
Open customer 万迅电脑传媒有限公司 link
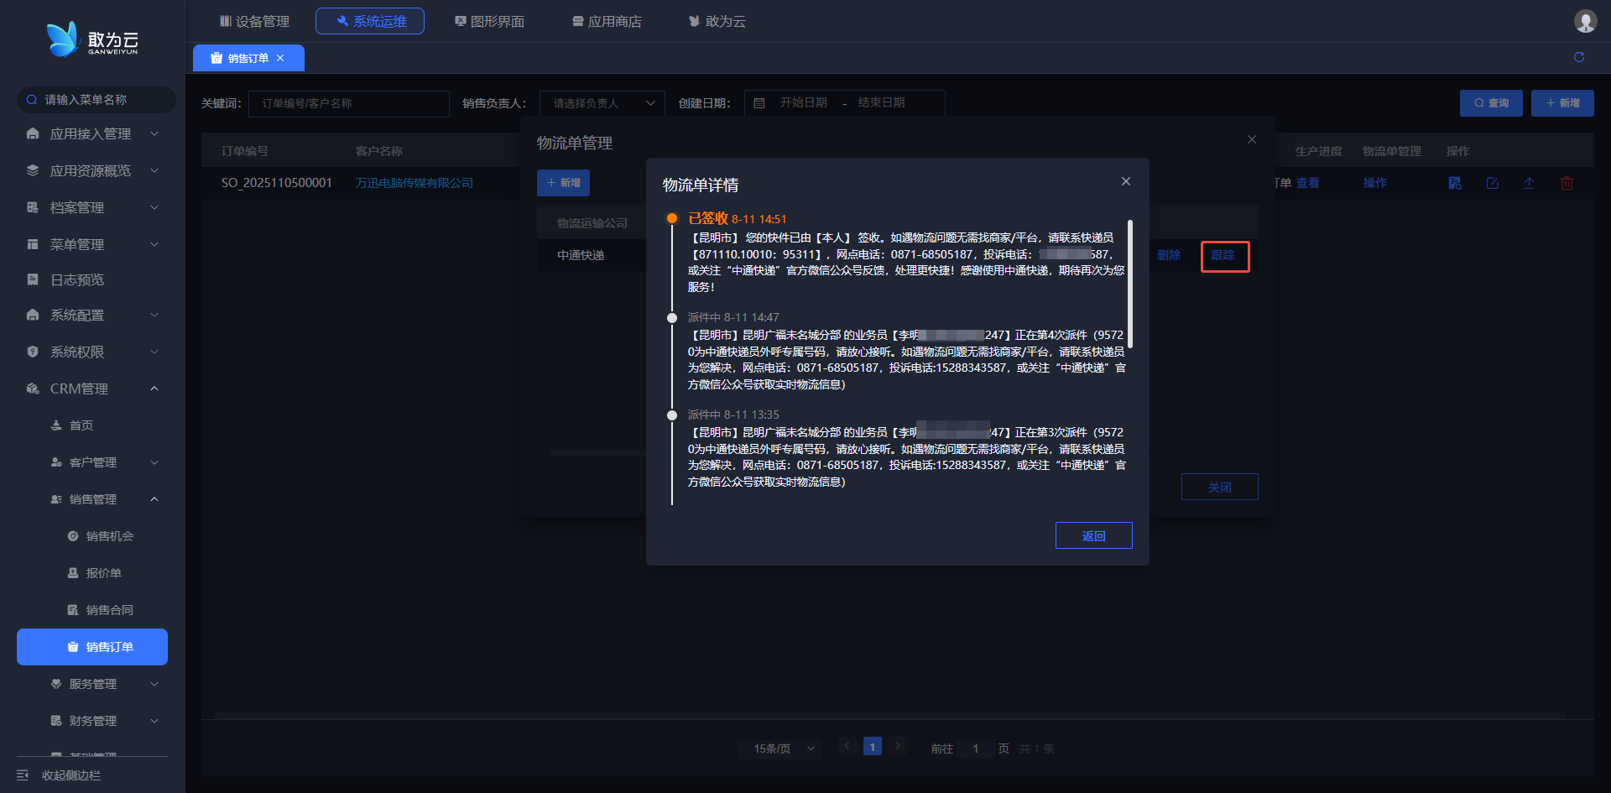pyautogui.click(x=414, y=183)
